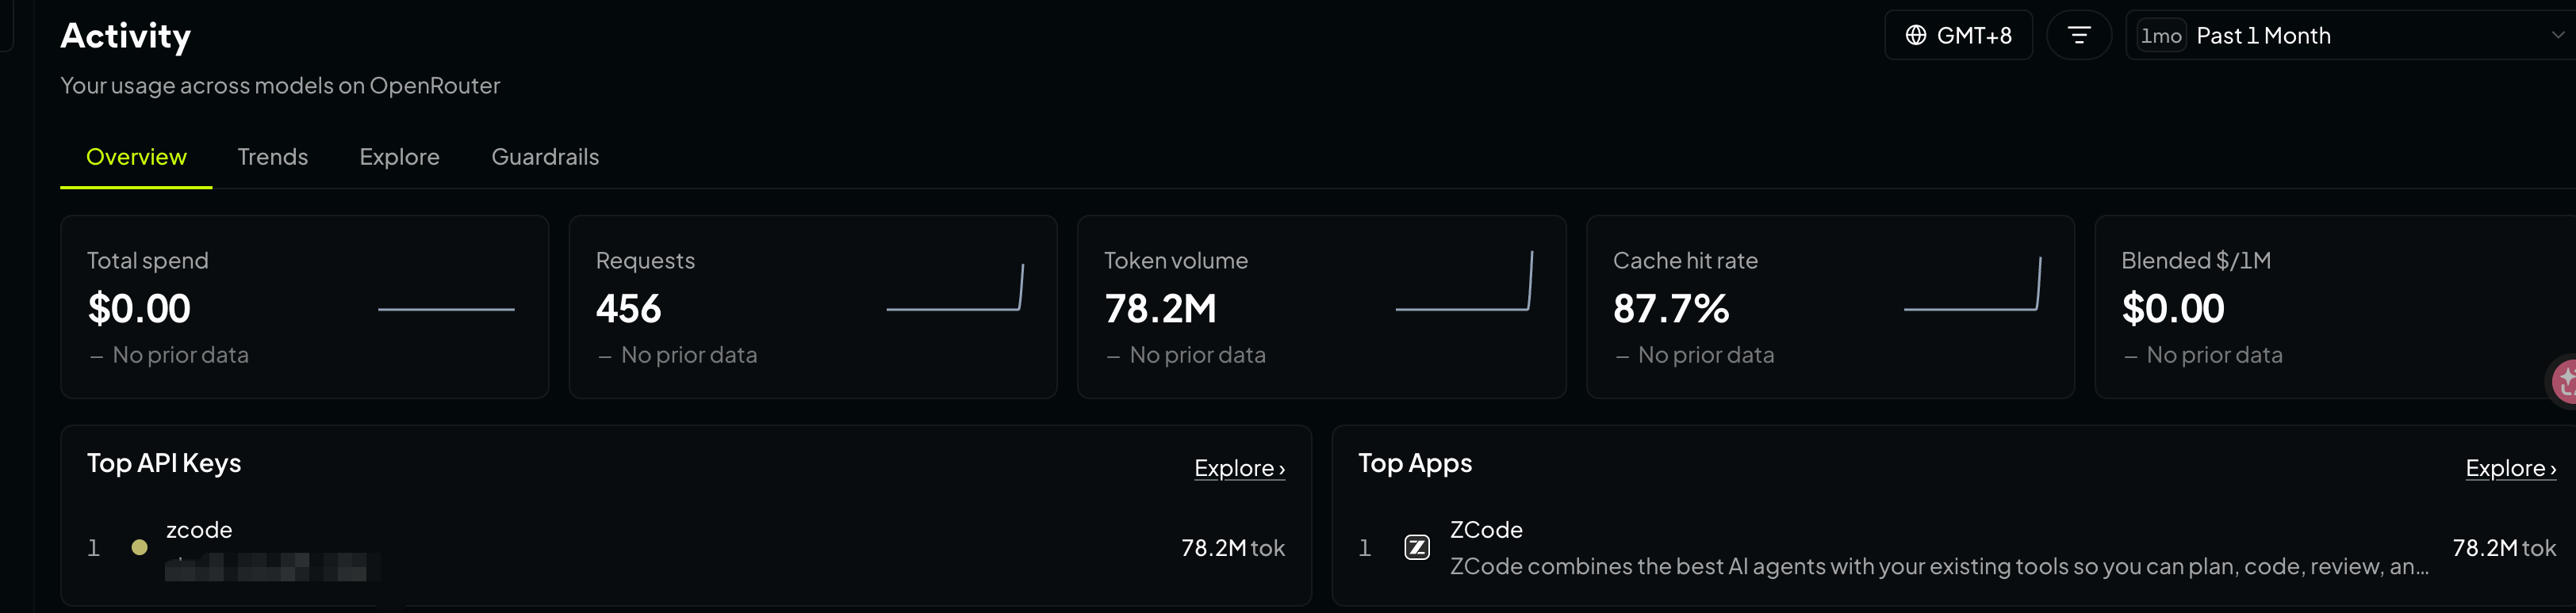Click the ZCode app logo icon
The width and height of the screenshot is (2576, 613).
(x=1416, y=547)
